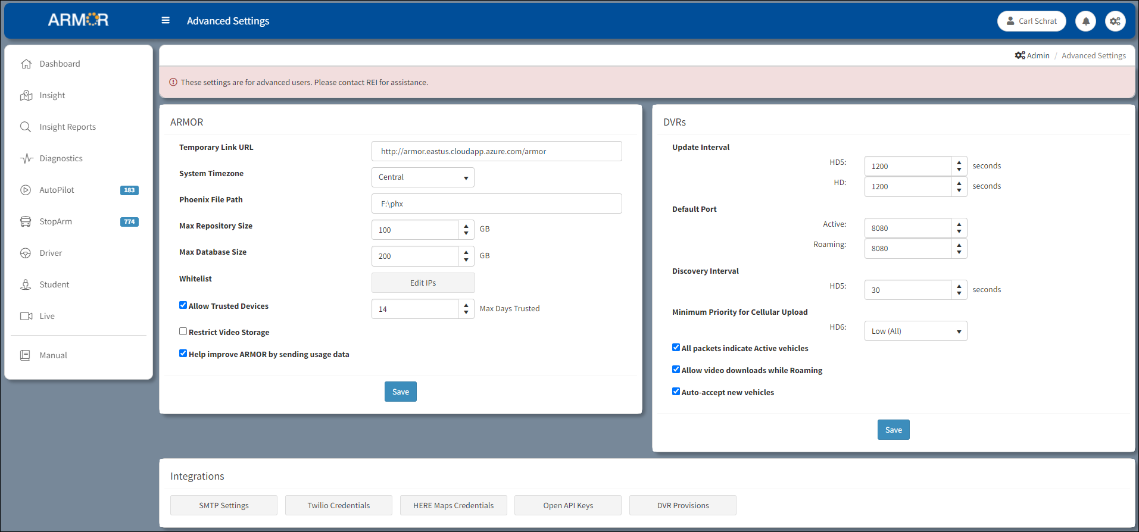Enable Restrict Video Storage checkbox
This screenshot has width=1139, height=532.
183,331
